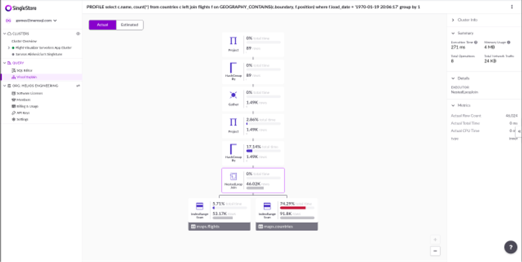Open API Keys

click(22, 113)
